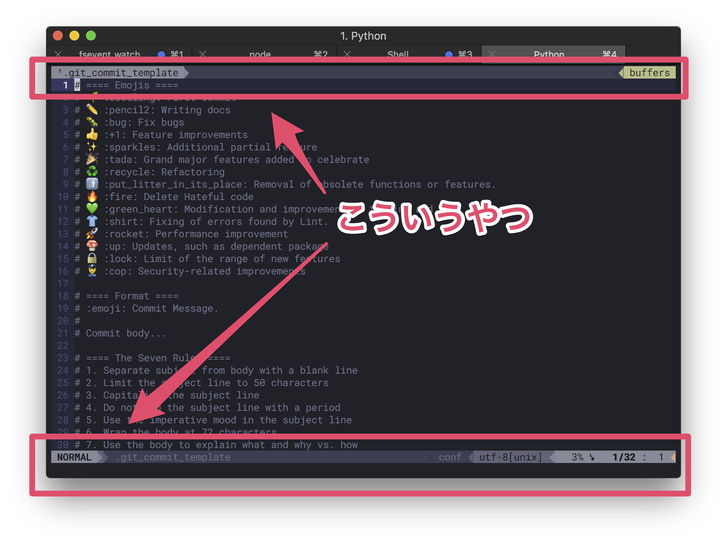
Task: Click the 1/32 line counter
Action: click(x=624, y=457)
